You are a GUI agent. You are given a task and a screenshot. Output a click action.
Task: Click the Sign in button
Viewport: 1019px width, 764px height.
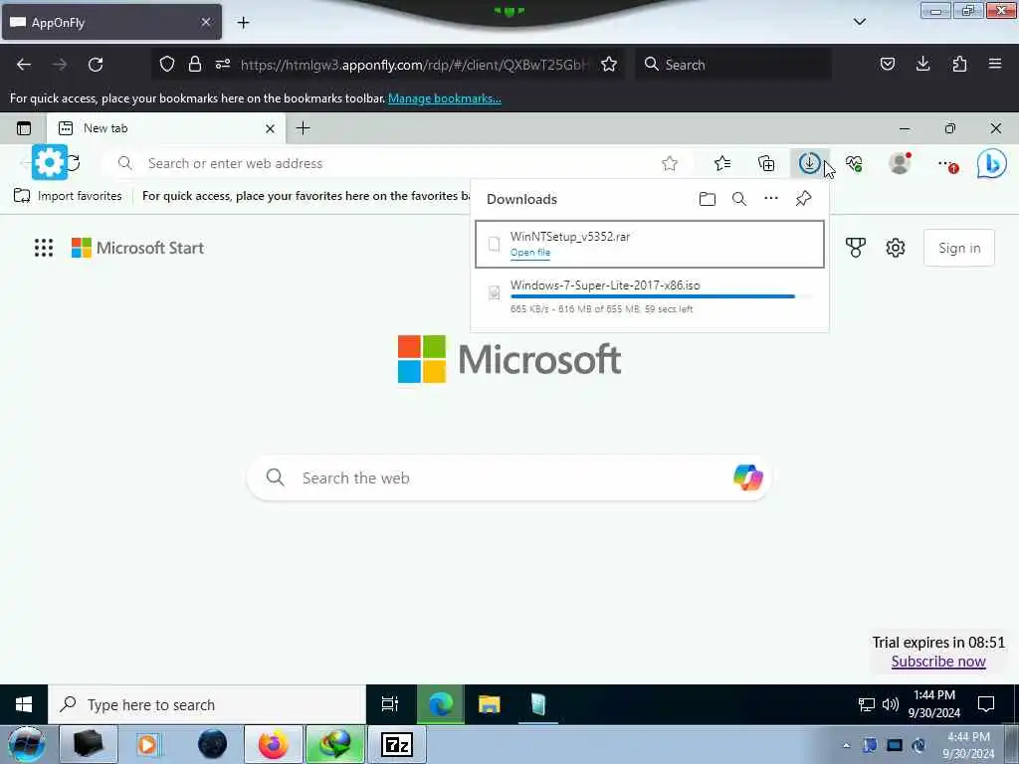[x=959, y=248]
